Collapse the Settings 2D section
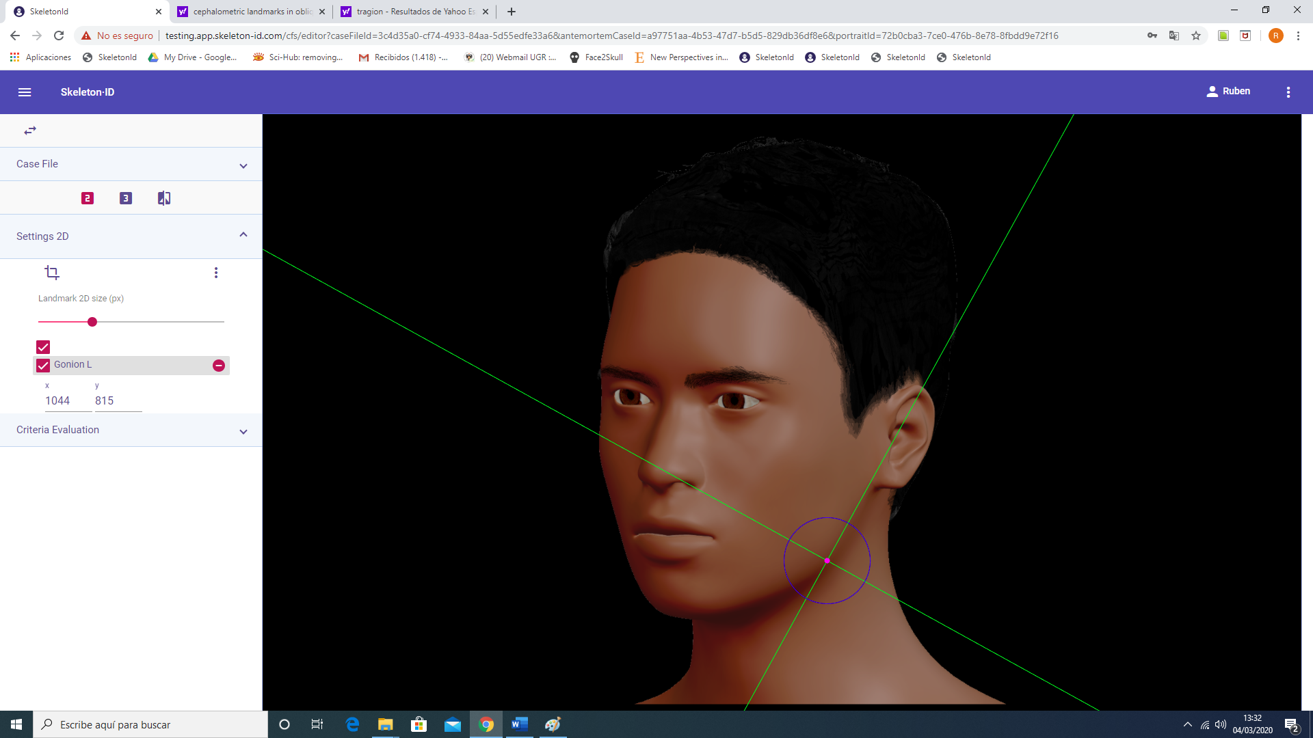1313x738 pixels. coord(243,234)
